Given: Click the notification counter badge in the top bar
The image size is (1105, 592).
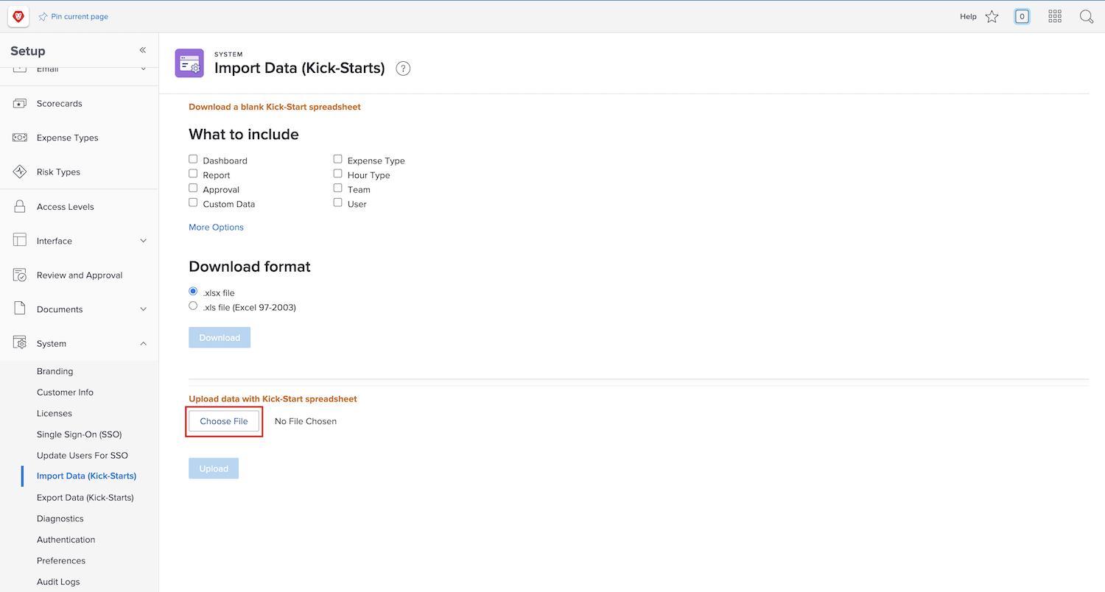Looking at the screenshot, I should pyautogui.click(x=1022, y=15).
